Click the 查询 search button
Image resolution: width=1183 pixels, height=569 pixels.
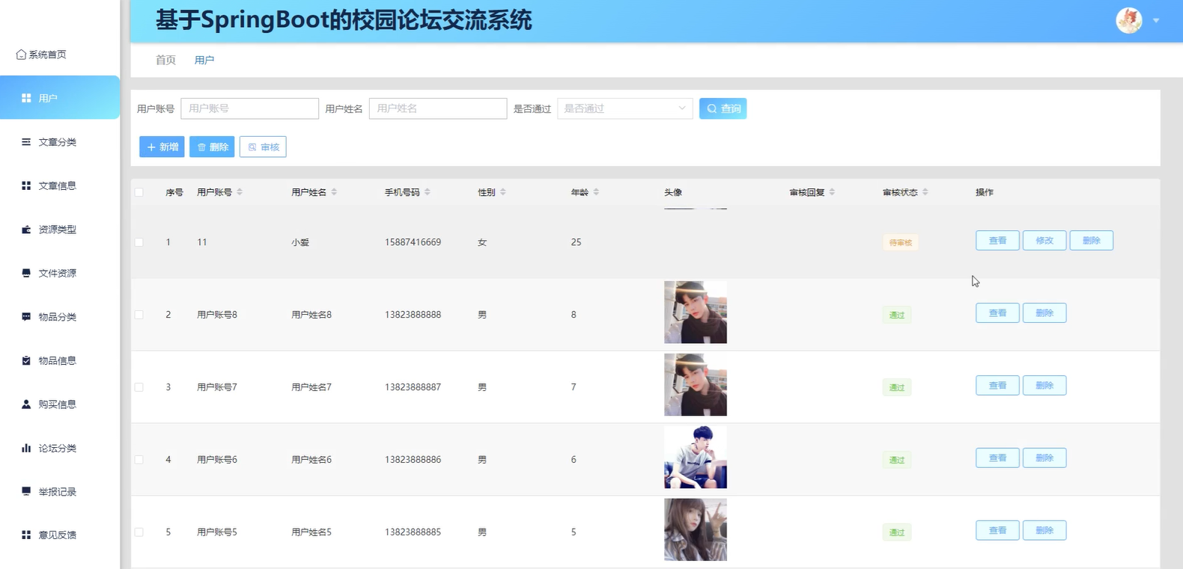click(723, 108)
